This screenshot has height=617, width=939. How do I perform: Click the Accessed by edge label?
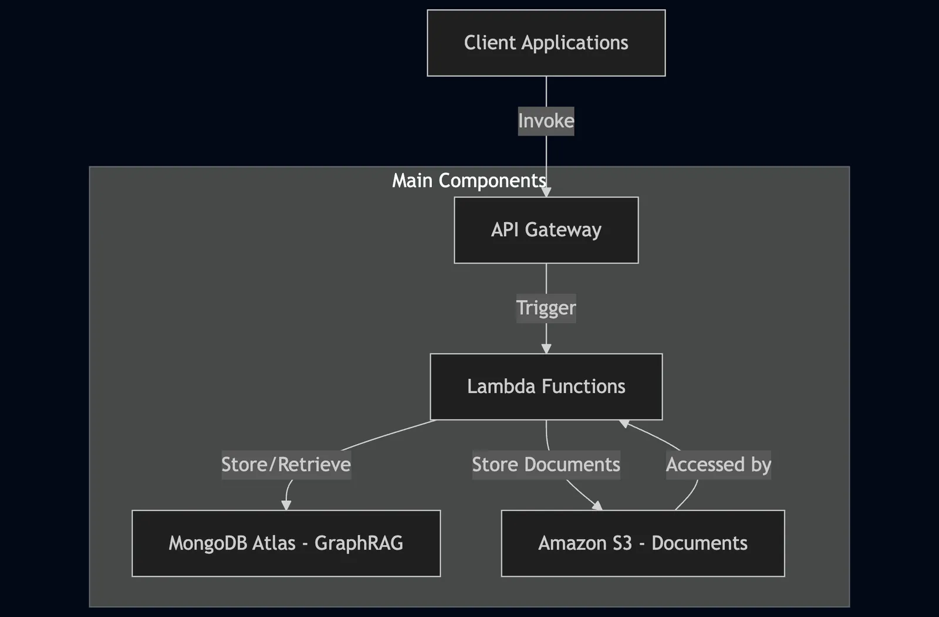(x=718, y=465)
